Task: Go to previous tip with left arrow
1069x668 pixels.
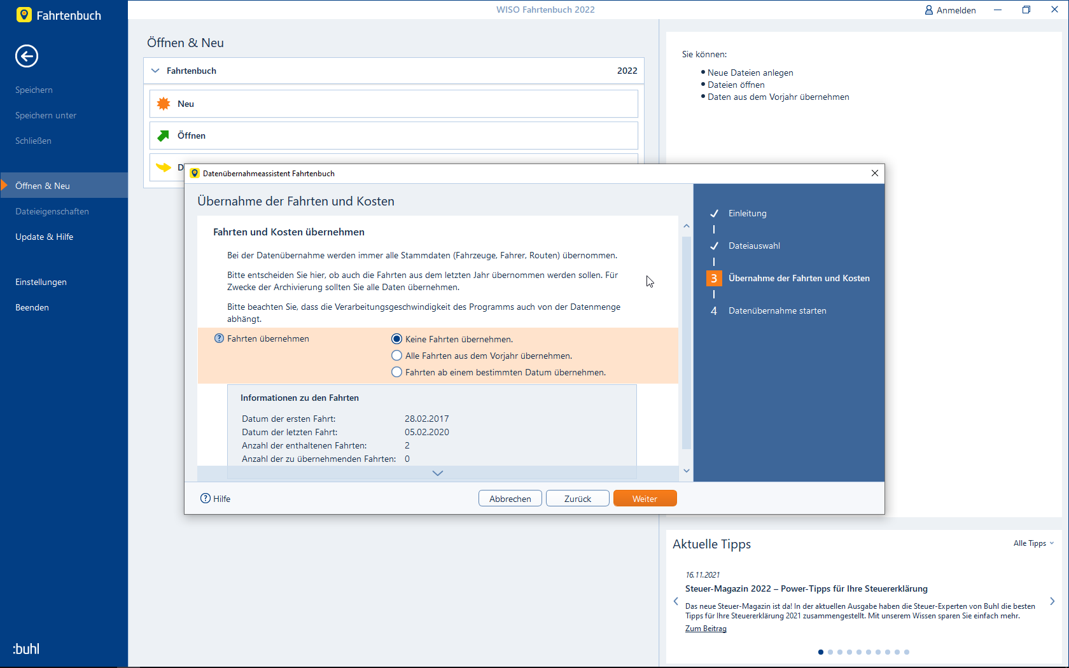Action: pos(676,601)
